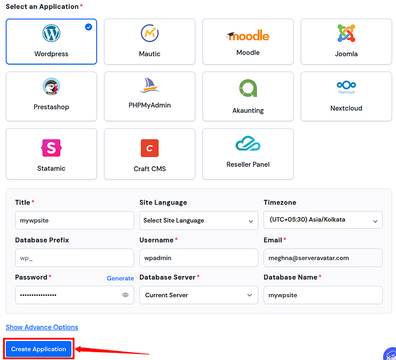The width and height of the screenshot is (396, 360).
Task: Select the Craft CMS application icon
Action: [x=150, y=148]
